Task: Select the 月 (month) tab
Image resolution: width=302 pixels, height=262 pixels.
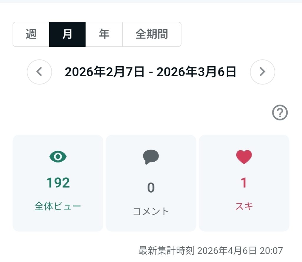Action: pyautogui.click(x=67, y=34)
